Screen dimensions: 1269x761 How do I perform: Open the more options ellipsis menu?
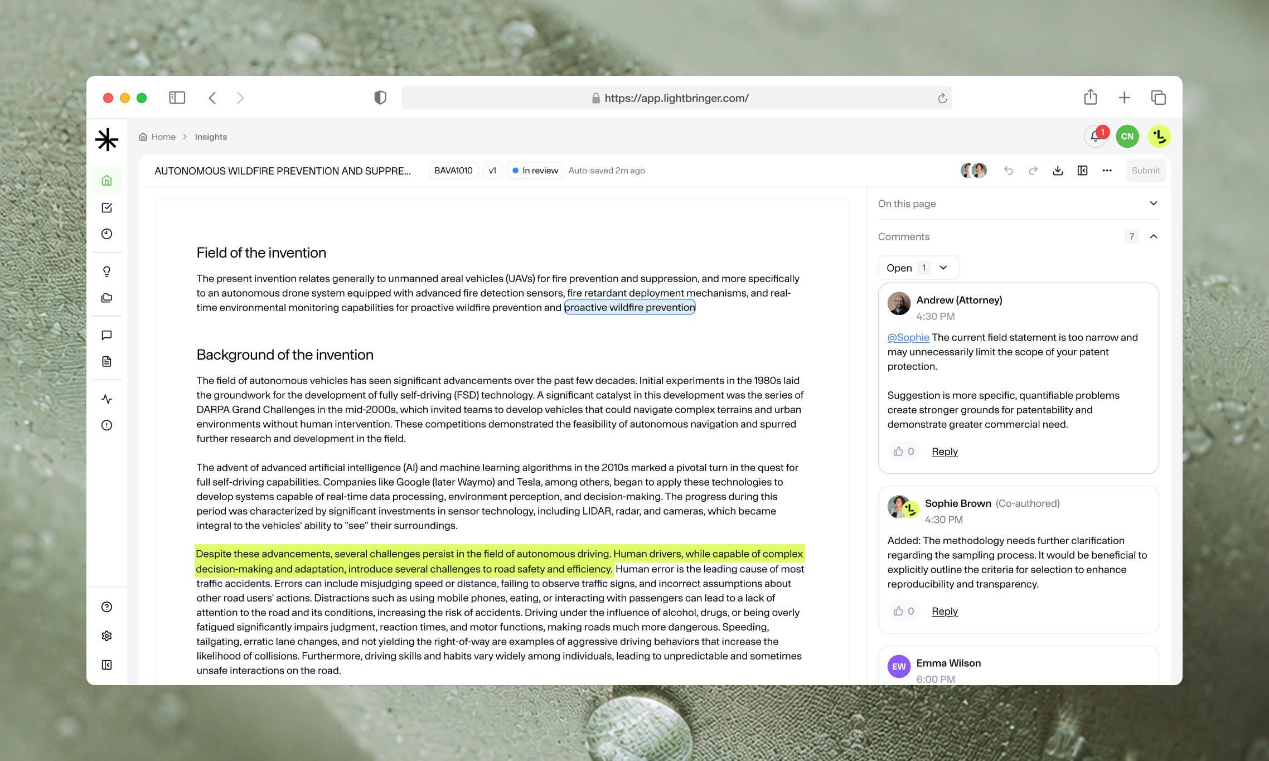coord(1107,171)
